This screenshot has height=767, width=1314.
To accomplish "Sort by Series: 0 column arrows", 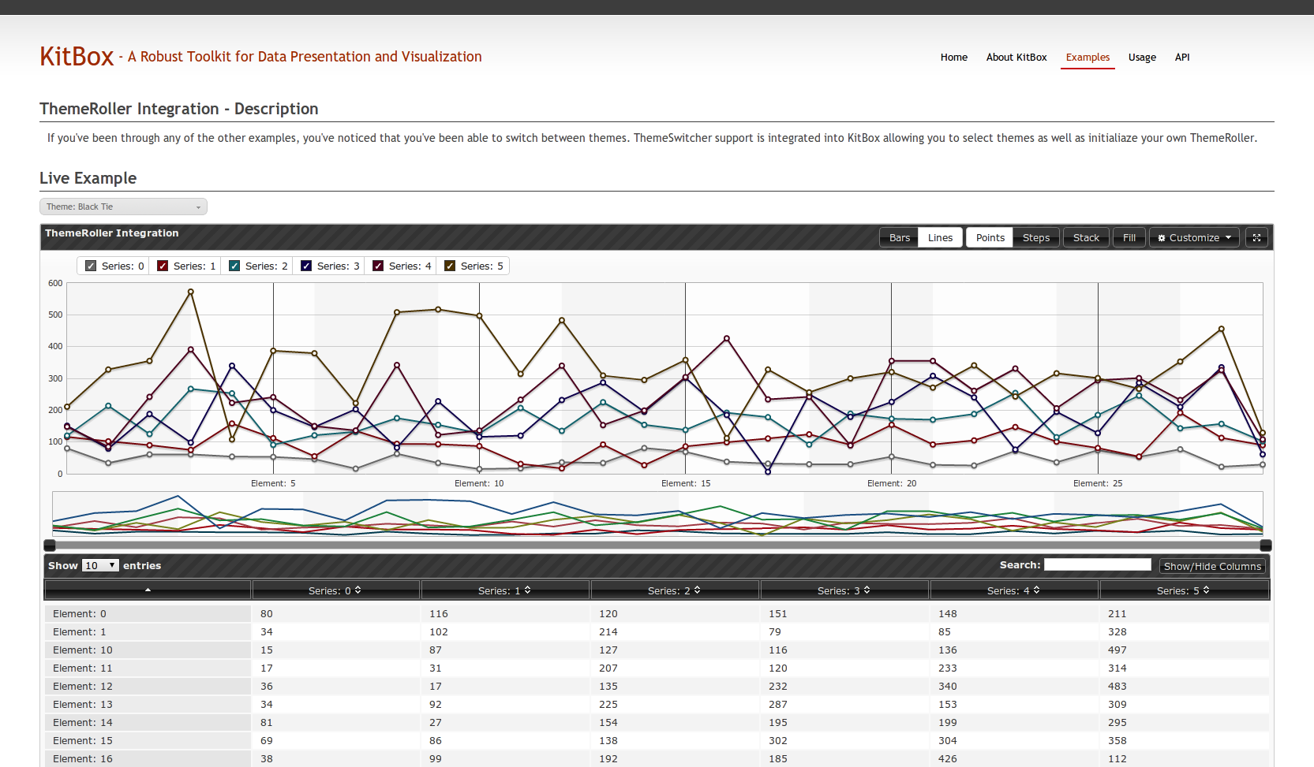I will tap(358, 590).
